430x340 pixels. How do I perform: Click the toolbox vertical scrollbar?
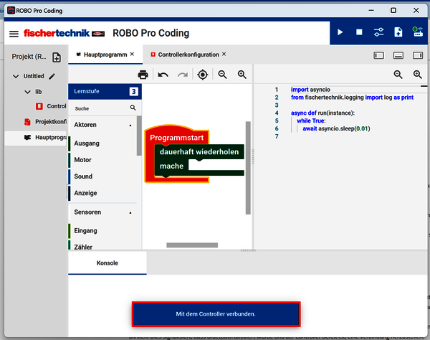[x=139, y=136]
